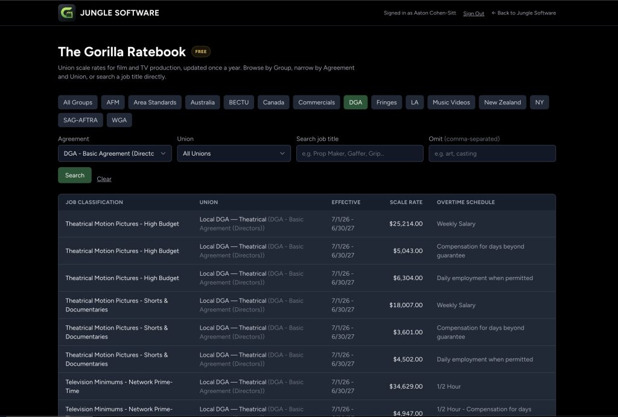The height and width of the screenshot is (417, 618).
Task: Click Compensation for days text in $3,601.00 row
Action: pyautogui.click(x=480, y=333)
